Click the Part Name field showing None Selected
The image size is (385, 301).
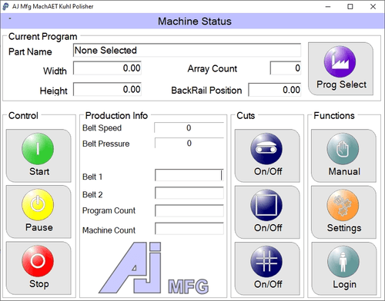tap(187, 50)
